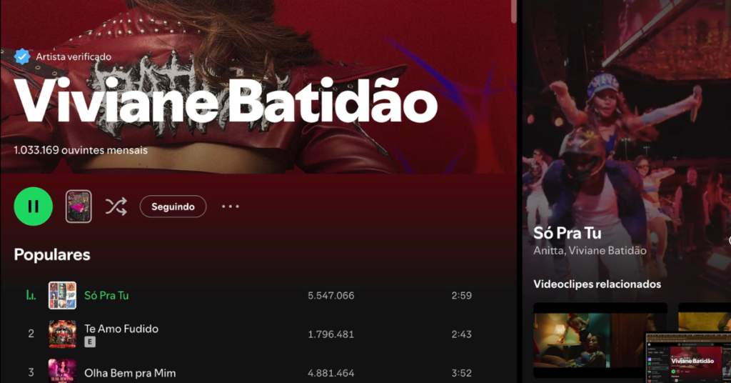Image resolution: width=731 pixels, height=383 pixels.
Task: Click the blue verified artist badge
Action: point(22,56)
